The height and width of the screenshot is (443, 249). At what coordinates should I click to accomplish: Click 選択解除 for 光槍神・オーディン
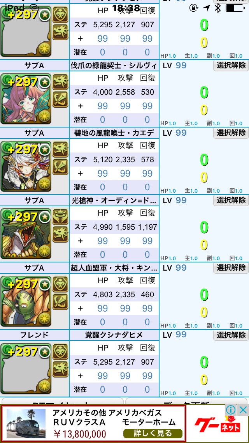coord(231,200)
